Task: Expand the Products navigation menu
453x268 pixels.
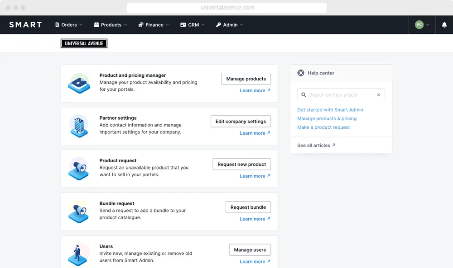Action: point(111,25)
